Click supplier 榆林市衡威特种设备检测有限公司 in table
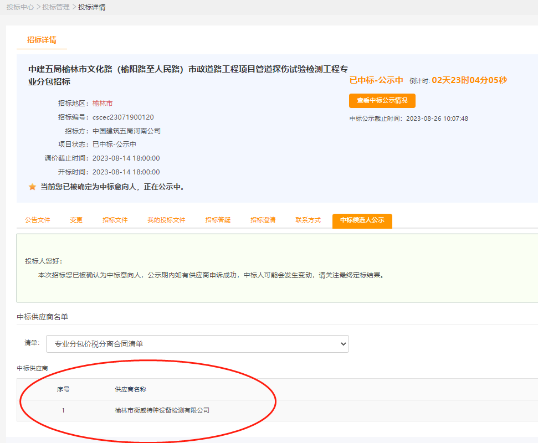538x443 pixels. tap(162, 410)
